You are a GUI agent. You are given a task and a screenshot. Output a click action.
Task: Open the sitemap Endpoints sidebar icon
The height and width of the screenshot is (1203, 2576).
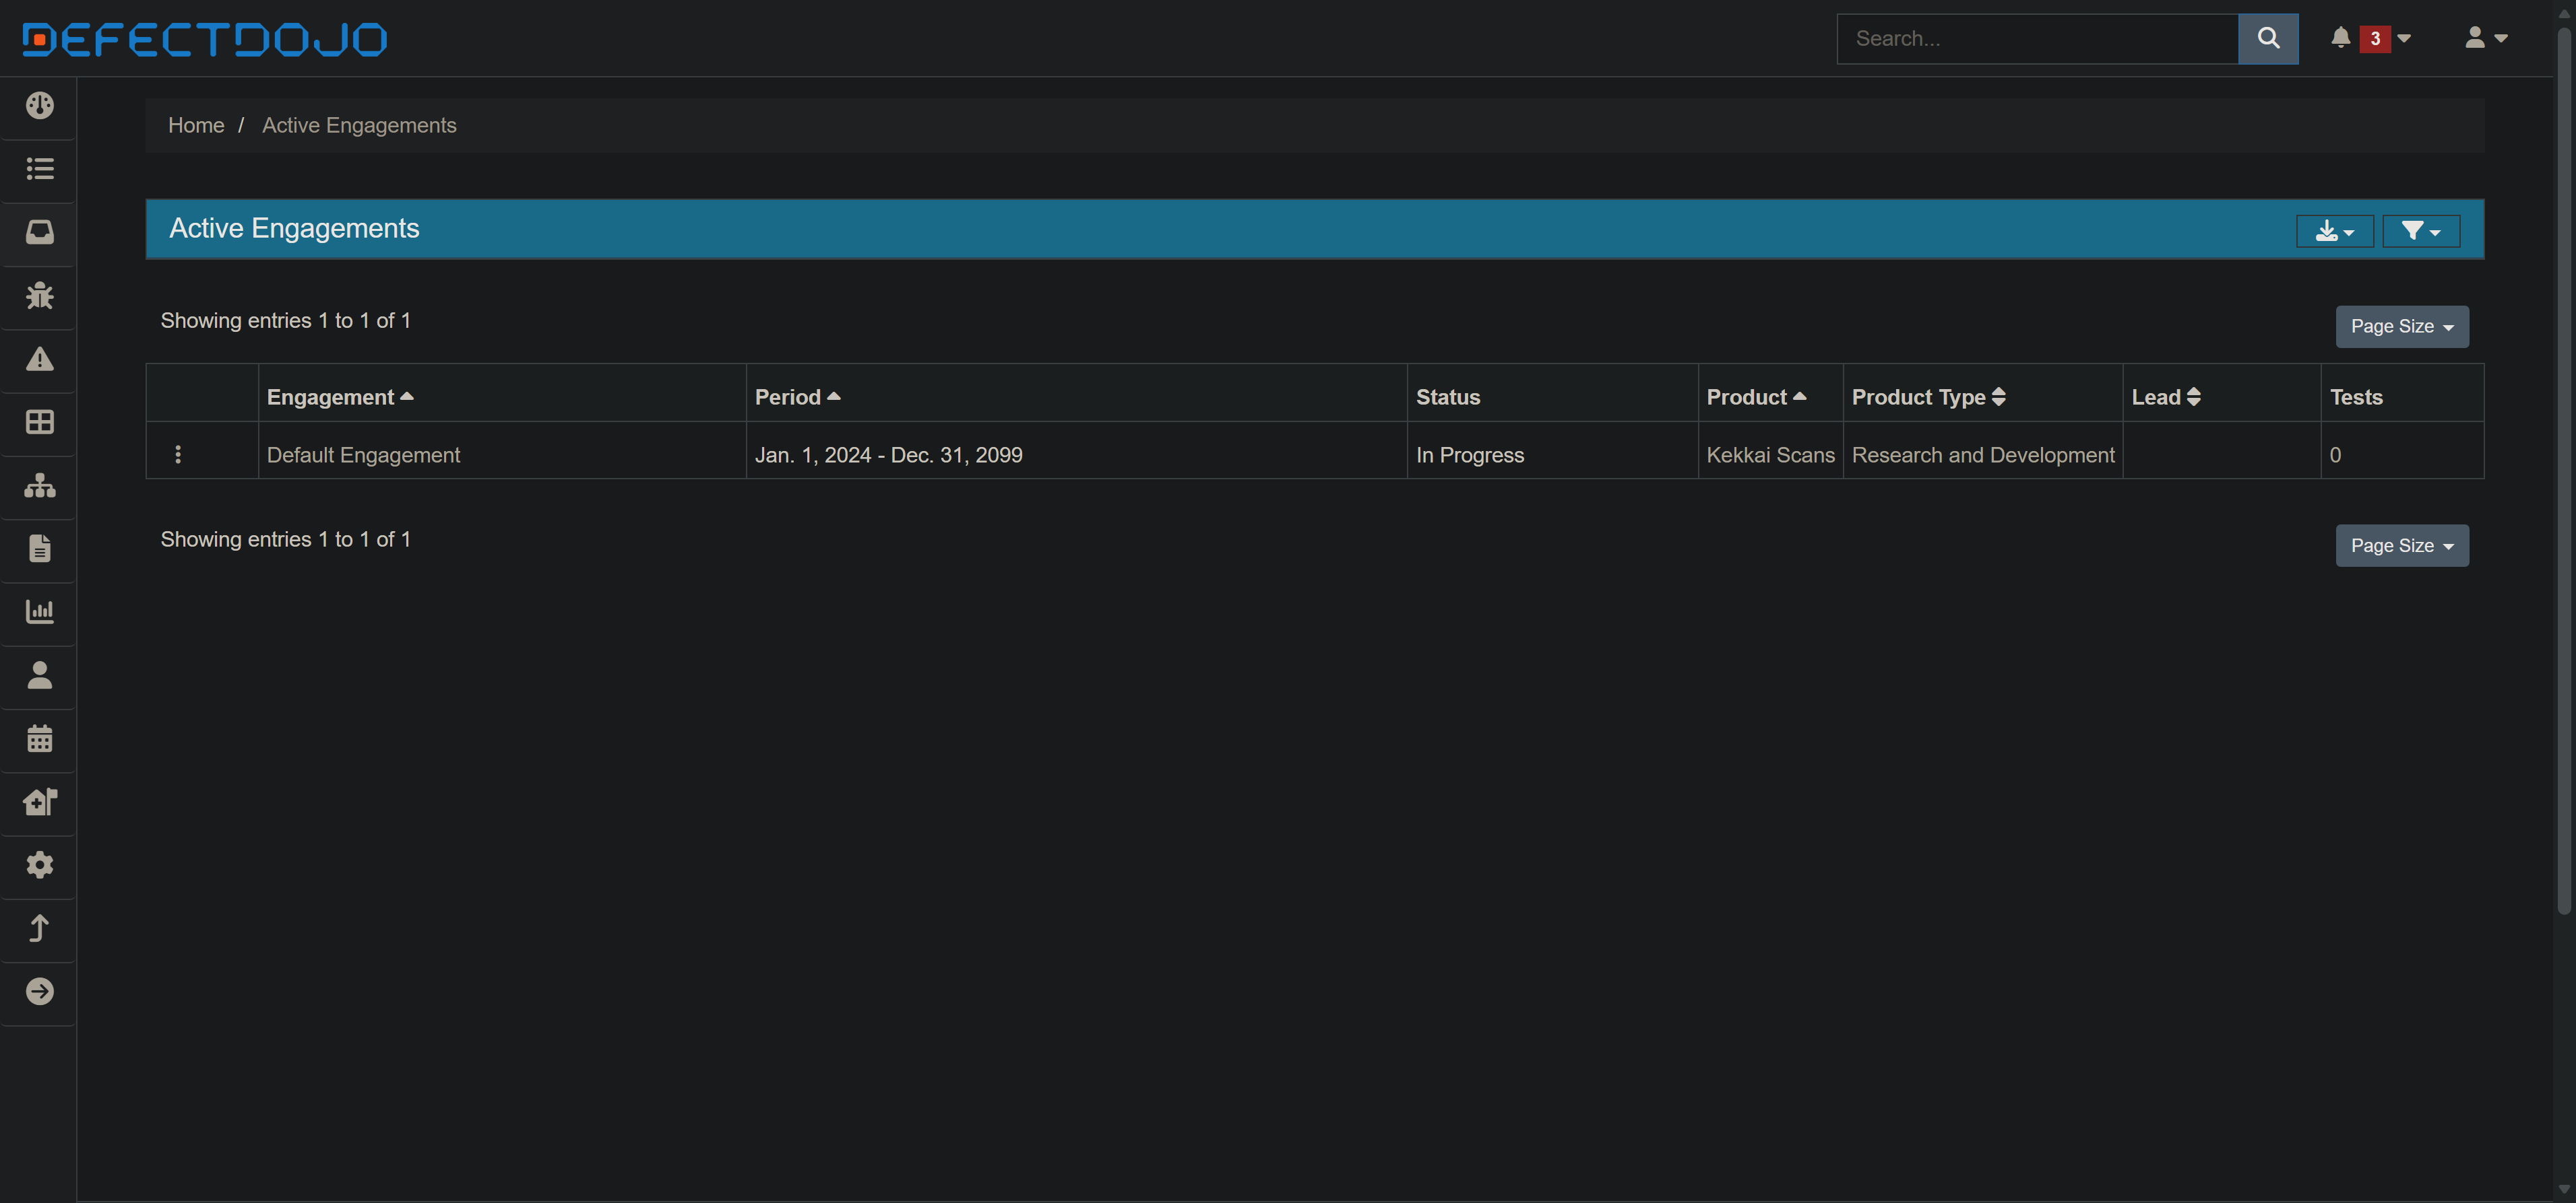(x=39, y=485)
